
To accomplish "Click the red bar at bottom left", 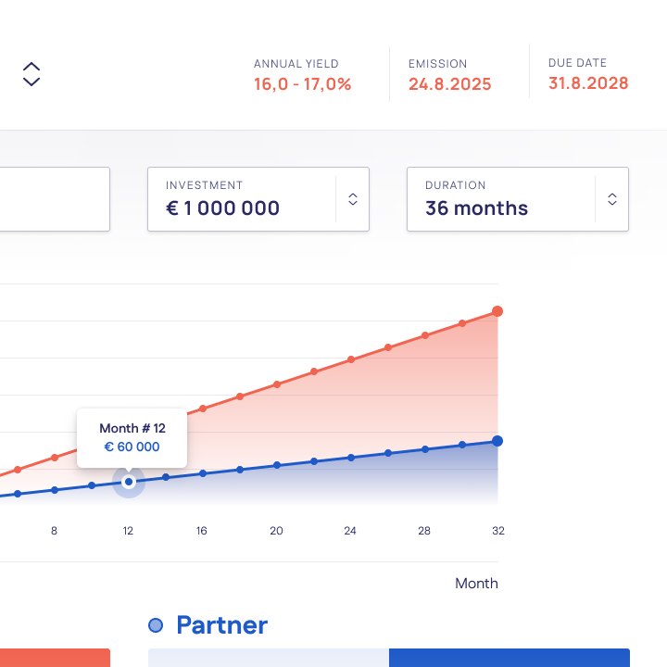I will [x=54, y=658].
